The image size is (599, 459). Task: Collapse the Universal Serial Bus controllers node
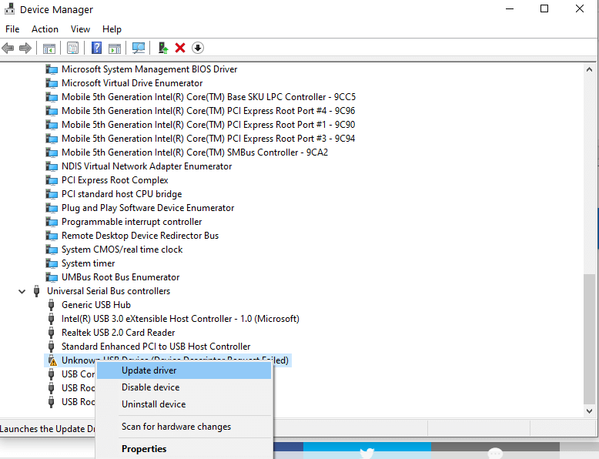pos(22,291)
